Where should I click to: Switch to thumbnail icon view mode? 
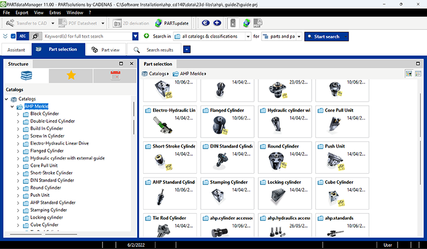pyautogui.click(x=409, y=74)
